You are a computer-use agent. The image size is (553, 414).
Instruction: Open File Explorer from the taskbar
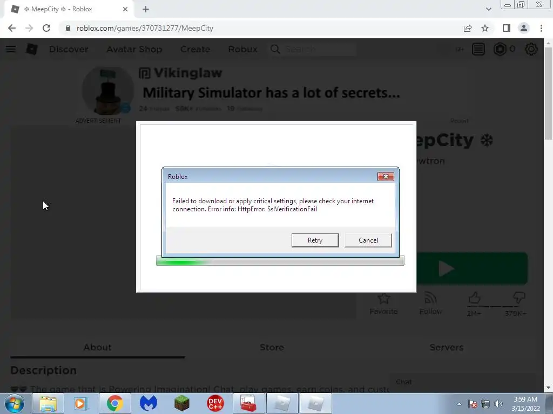(48, 403)
